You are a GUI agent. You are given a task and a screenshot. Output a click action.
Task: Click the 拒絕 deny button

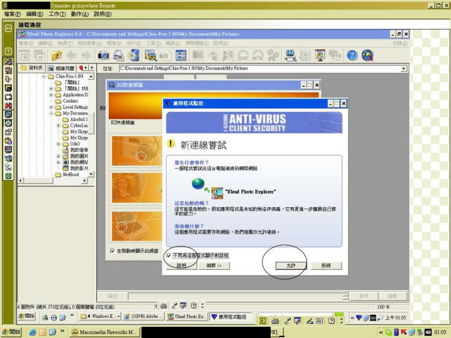326,265
